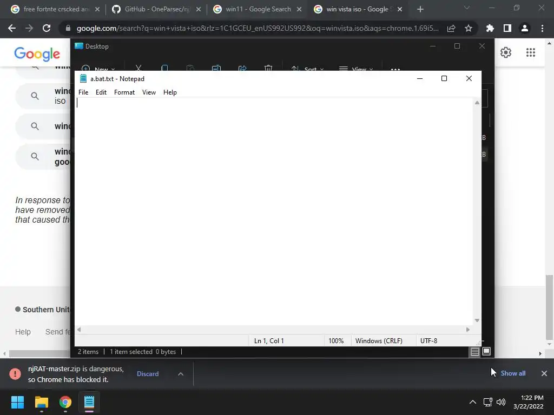The height and width of the screenshot is (415, 554).
Task: Show hidden system tray icons
Action: 473,402
